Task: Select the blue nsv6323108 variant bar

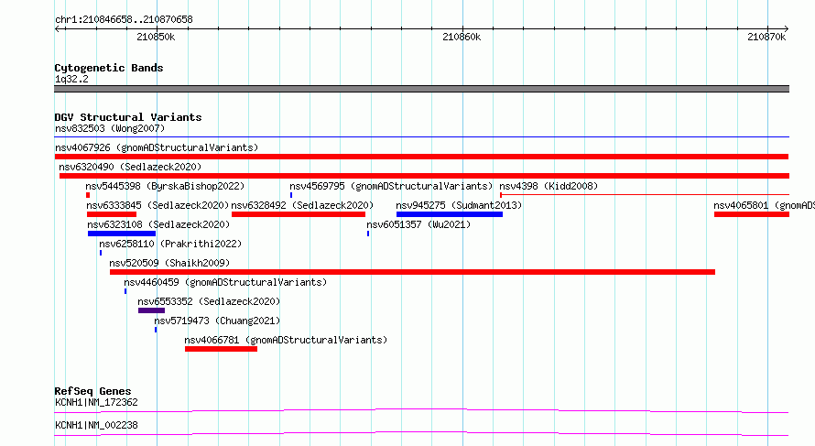Action: (122, 234)
